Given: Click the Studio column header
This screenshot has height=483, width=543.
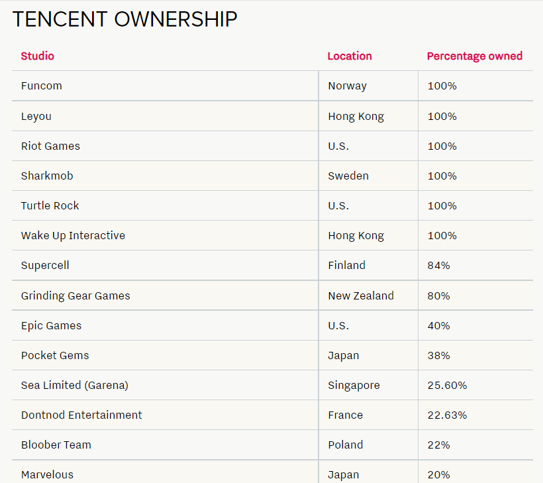Looking at the screenshot, I should (x=38, y=56).
